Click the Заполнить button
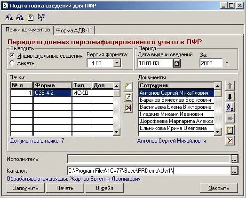This screenshot has height=198, width=246. [x=25, y=188]
